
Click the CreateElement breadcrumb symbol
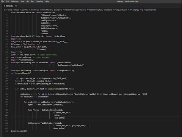150,10
